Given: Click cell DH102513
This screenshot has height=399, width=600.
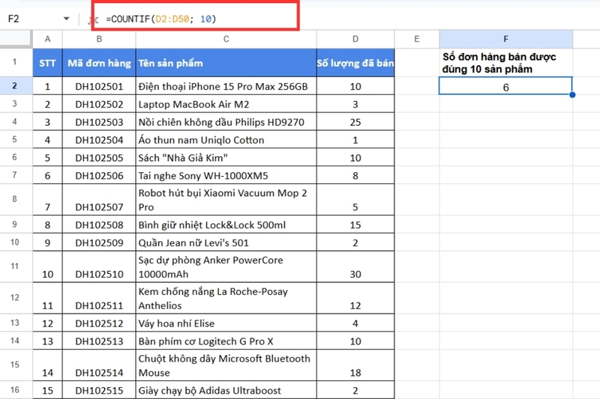Looking at the screenshot, I should click(x=99, y=341).
